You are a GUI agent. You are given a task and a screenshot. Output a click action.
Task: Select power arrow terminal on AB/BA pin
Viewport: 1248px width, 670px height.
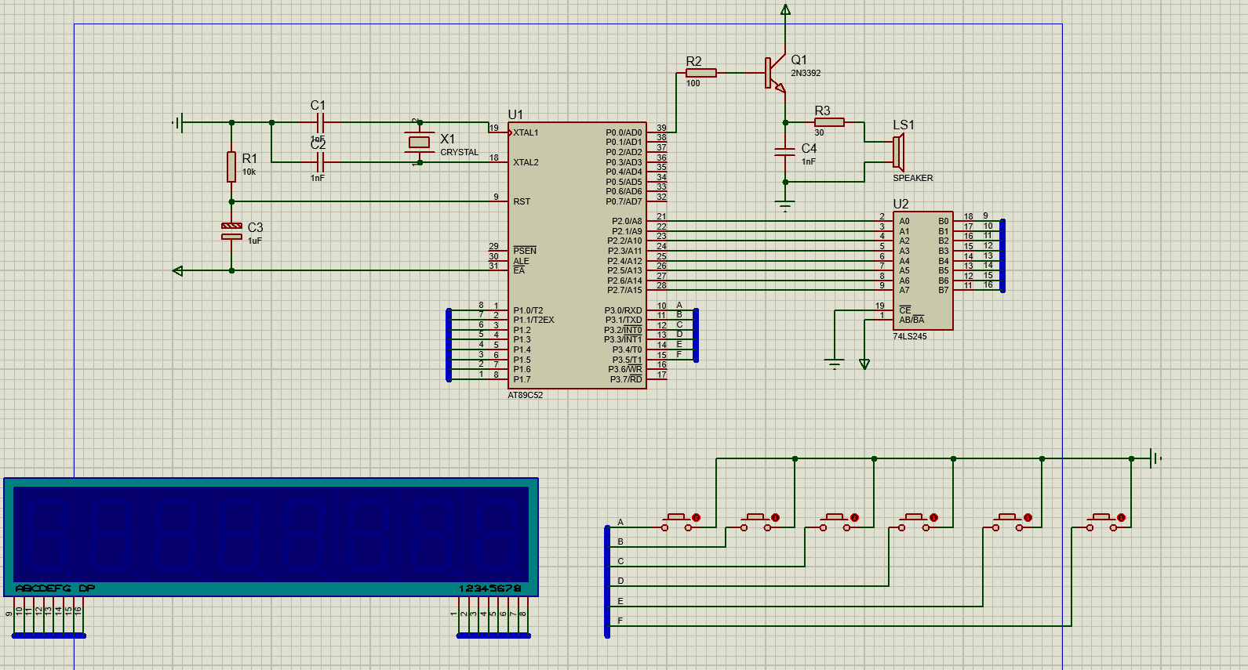pos(864,364)
